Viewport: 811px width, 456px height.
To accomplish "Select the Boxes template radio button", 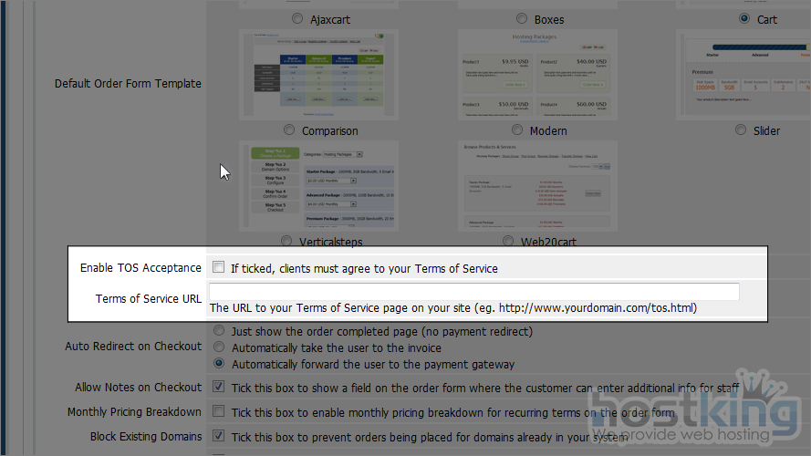I will click(522, 18).
